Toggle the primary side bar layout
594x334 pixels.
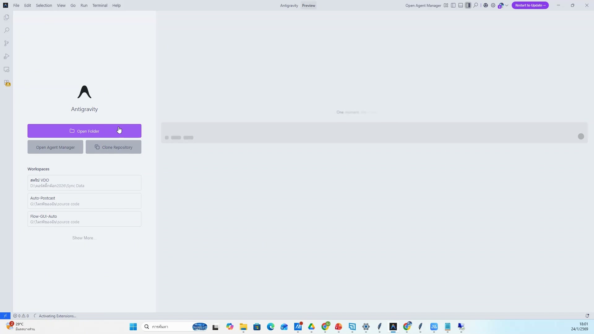click(x=453, y=5)
